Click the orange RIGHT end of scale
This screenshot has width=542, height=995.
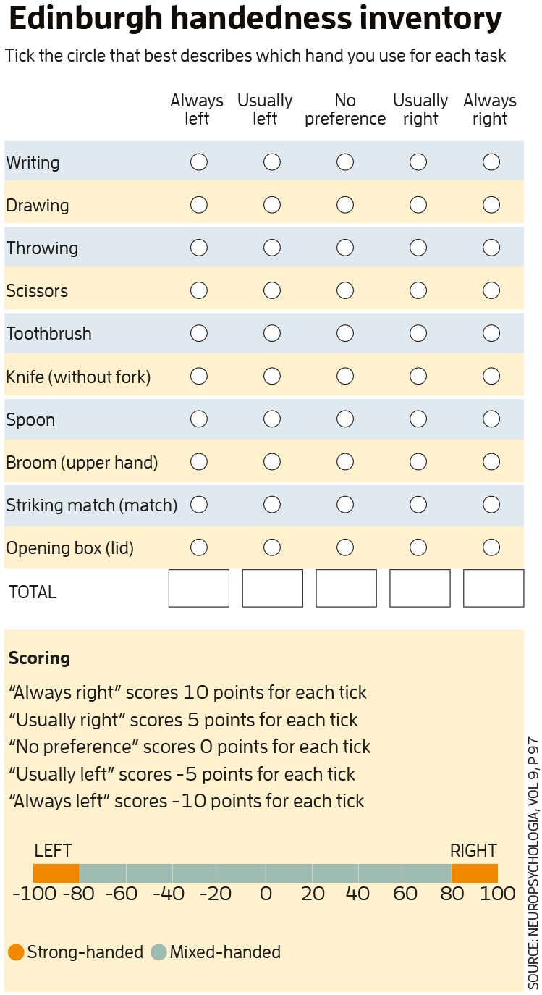coord(475,873)
